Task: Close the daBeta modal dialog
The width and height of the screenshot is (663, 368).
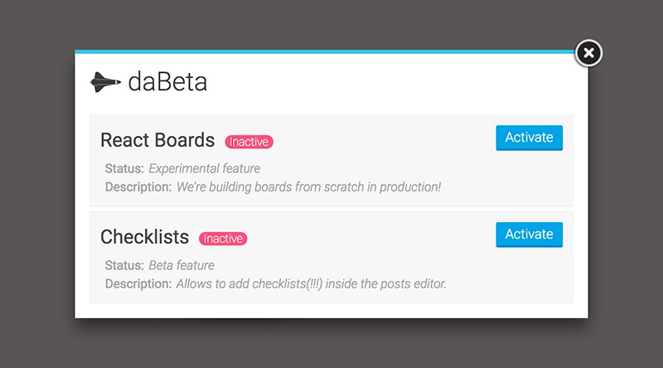Action: pyautogui.click(x=588, y=53)
